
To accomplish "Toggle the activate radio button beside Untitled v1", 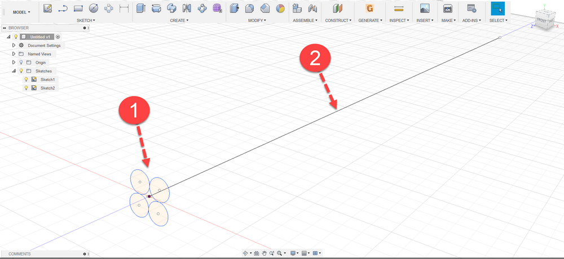I will coord(58,37).
